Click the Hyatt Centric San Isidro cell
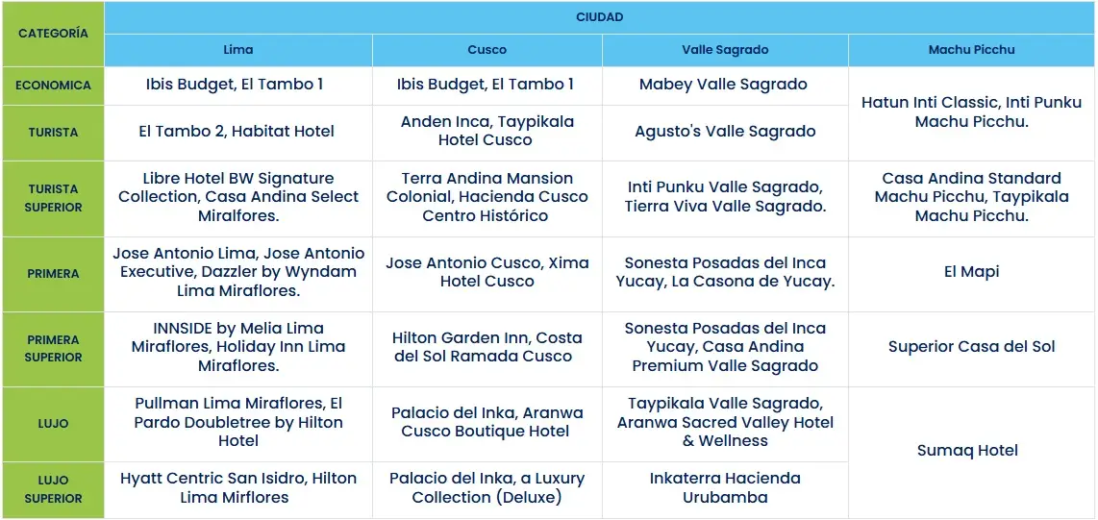 coord(237,488)
